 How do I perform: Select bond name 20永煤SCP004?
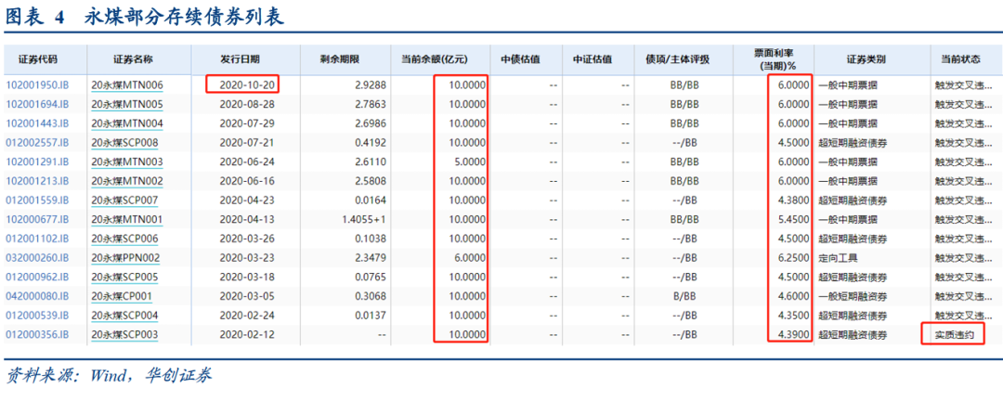(x=124, y=316)
